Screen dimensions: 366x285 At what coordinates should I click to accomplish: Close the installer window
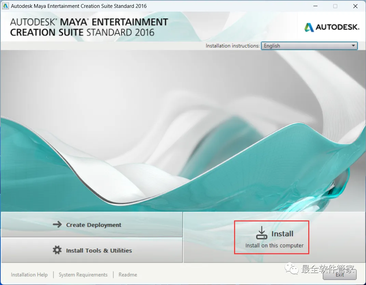pyautogui.click(x=355, y=6)
